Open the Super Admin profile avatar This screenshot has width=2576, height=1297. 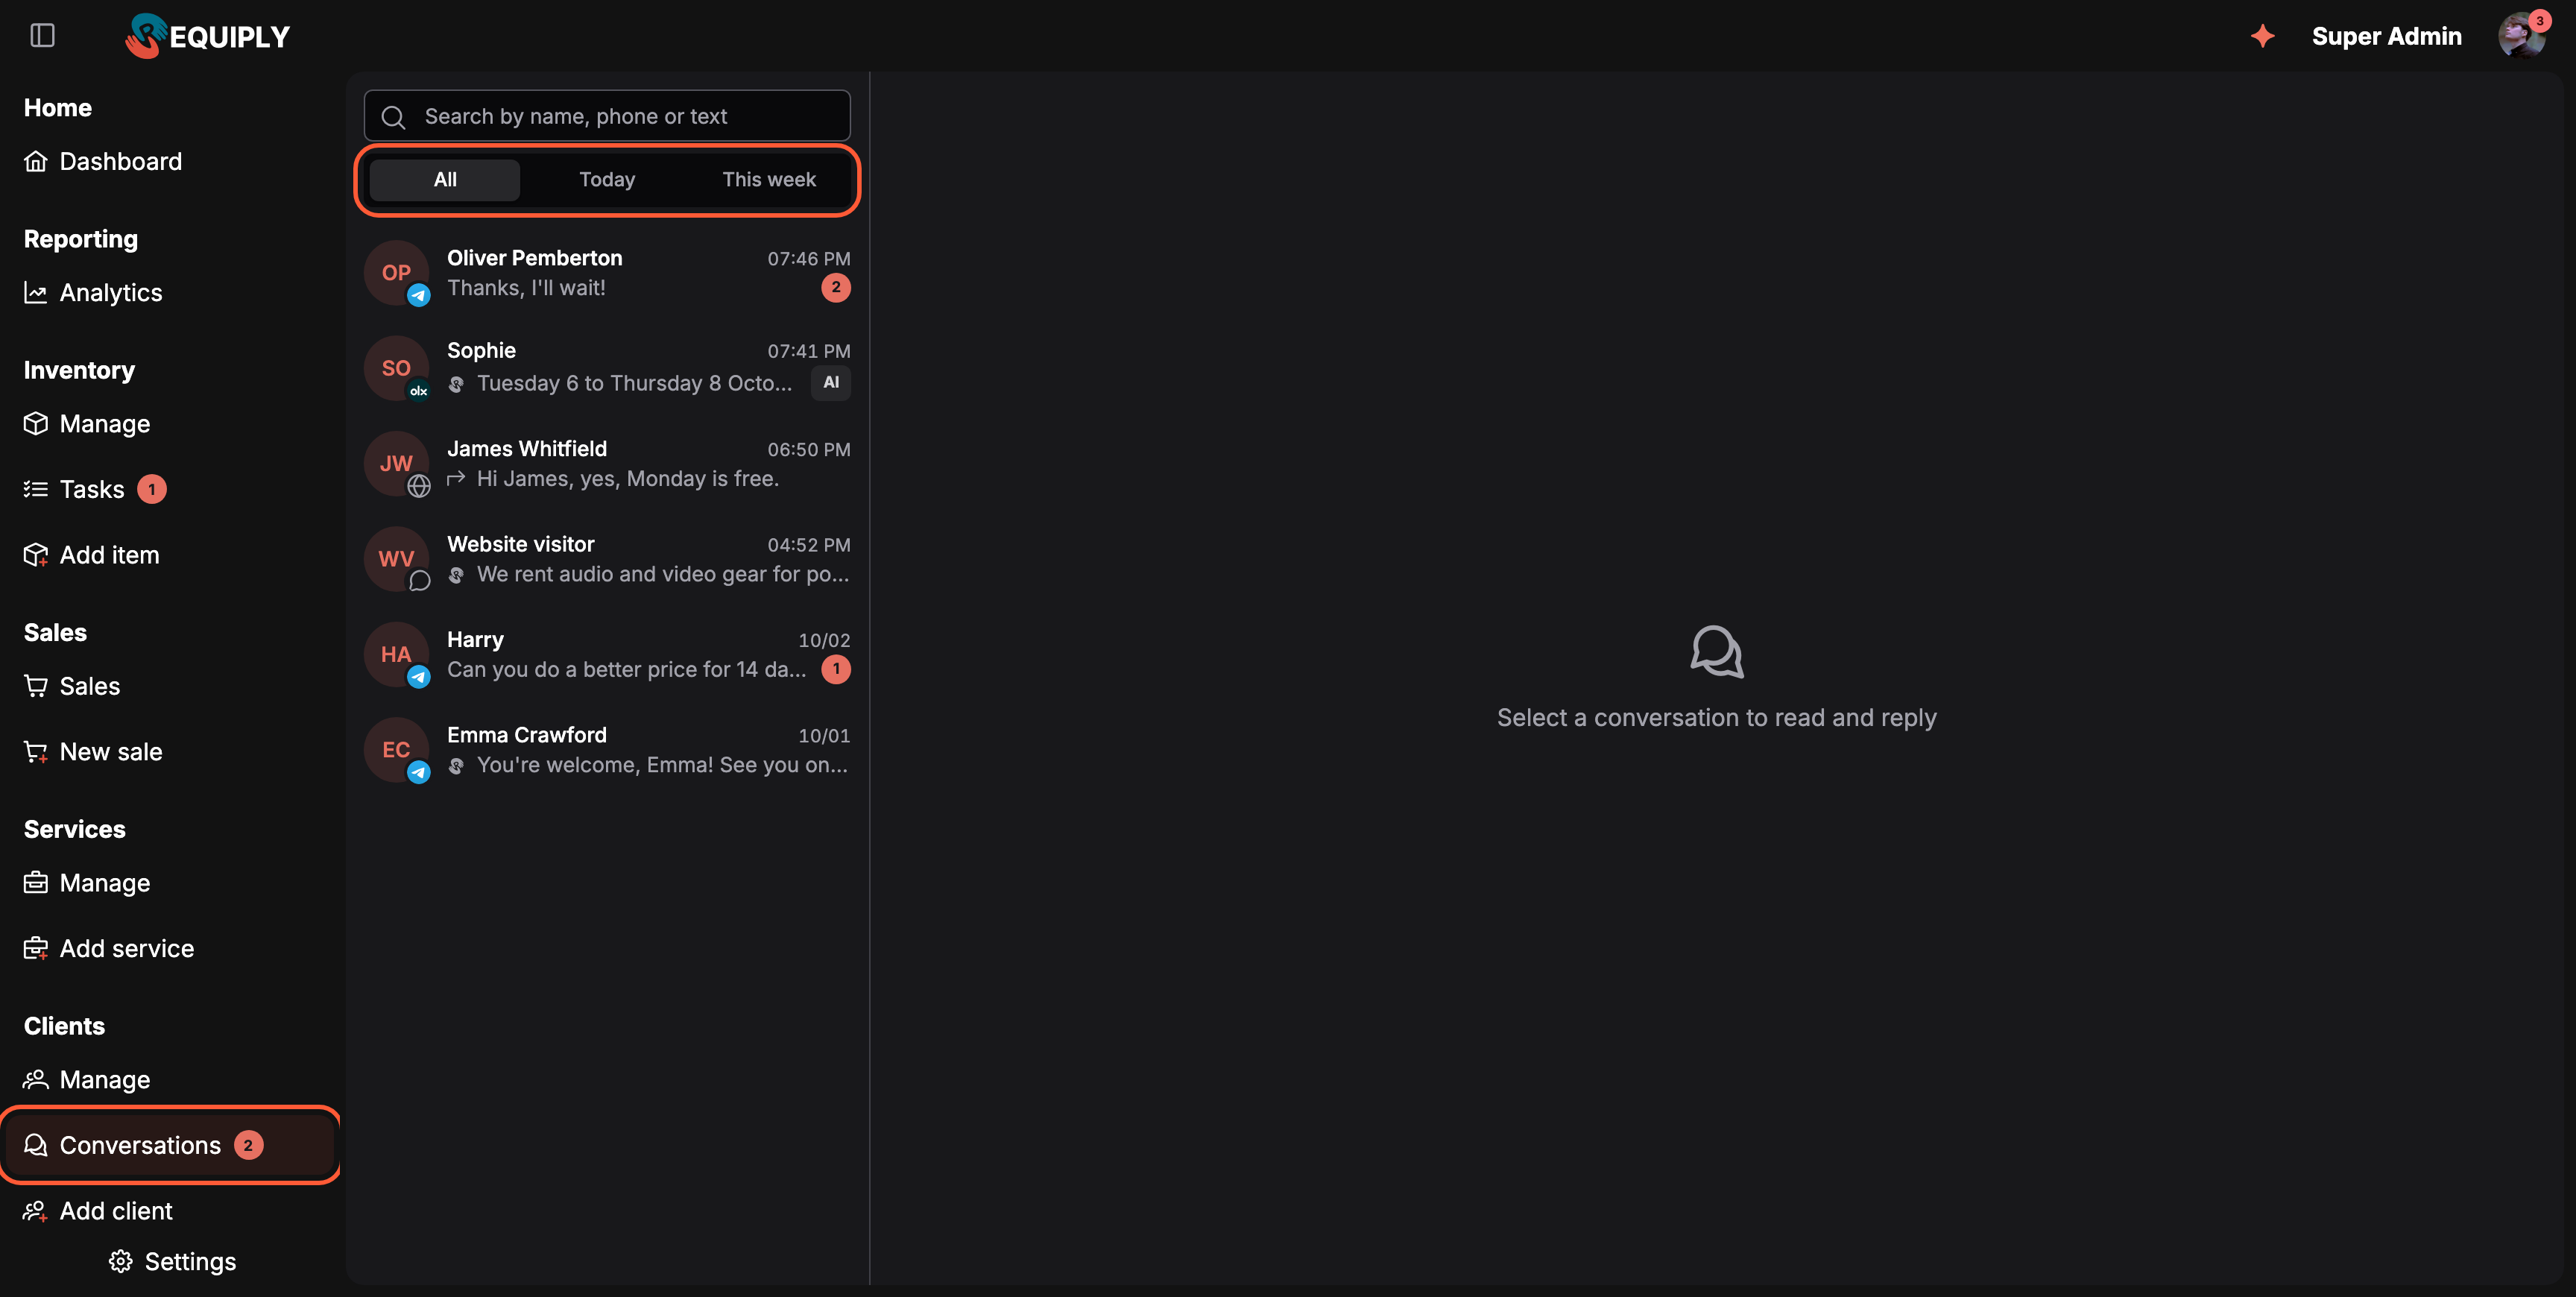(x=2521, y=36)
